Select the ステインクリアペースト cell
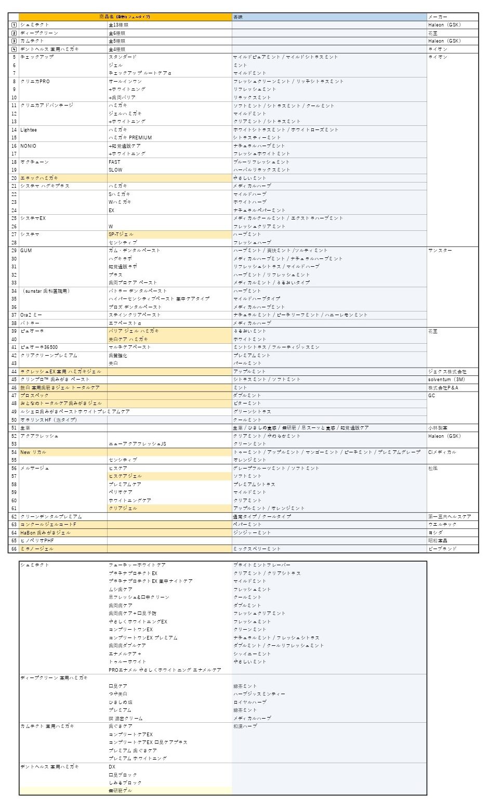Viewport: 489px width, 807px height. 169,315
